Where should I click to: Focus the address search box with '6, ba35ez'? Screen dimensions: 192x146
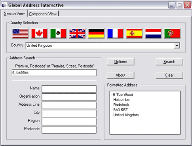(x=54, y=73)
